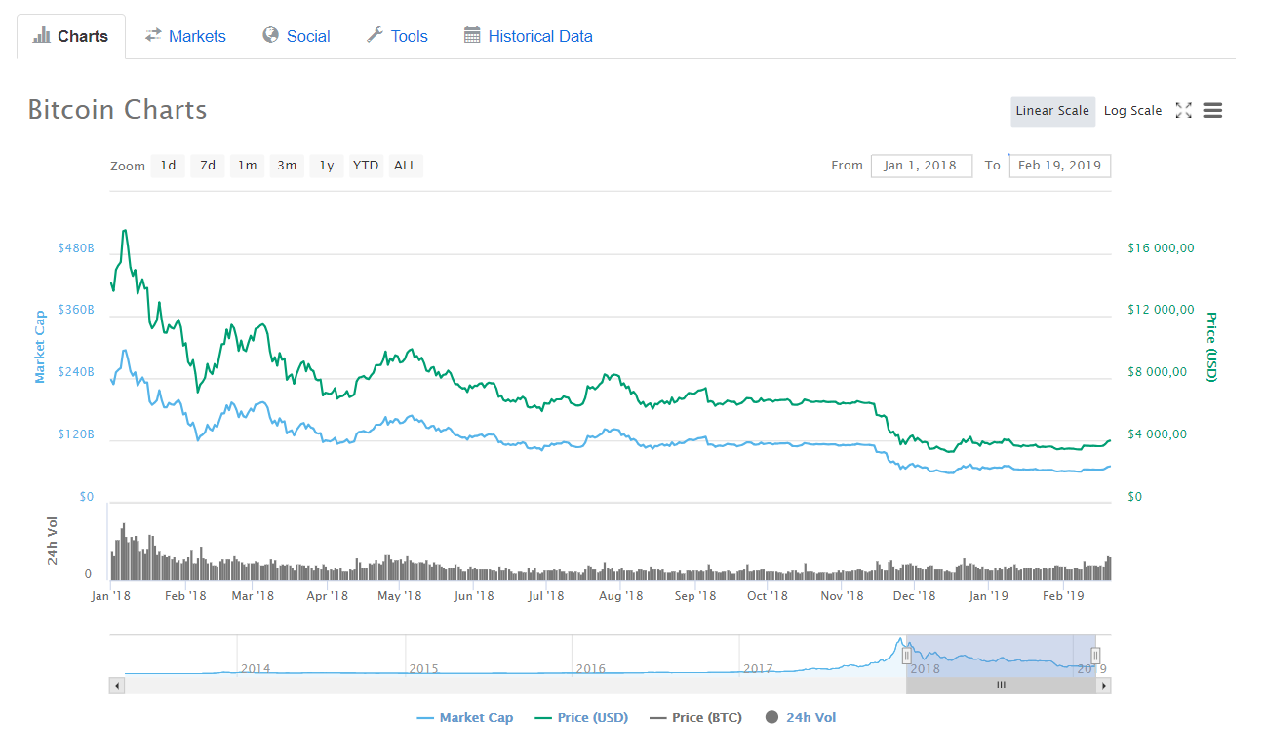Set zoom to YTD
The image size is (1265, 753).
[366, 166]
